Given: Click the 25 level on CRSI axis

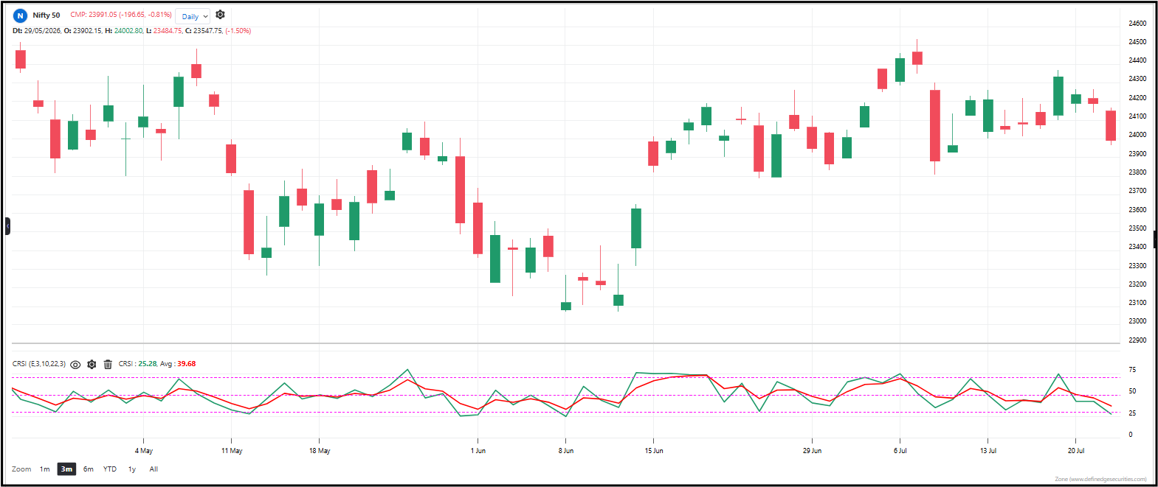Looking at the screenshot, I should click(x=1132, y=413).
